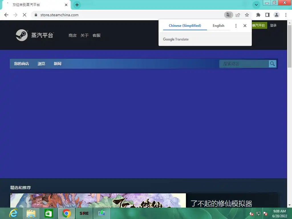The image size is (292, 219).
Task: Click the Google Translate icon in address bar
Action: click(x=228, y=15)
